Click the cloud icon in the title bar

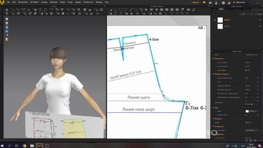coord(204,2)
